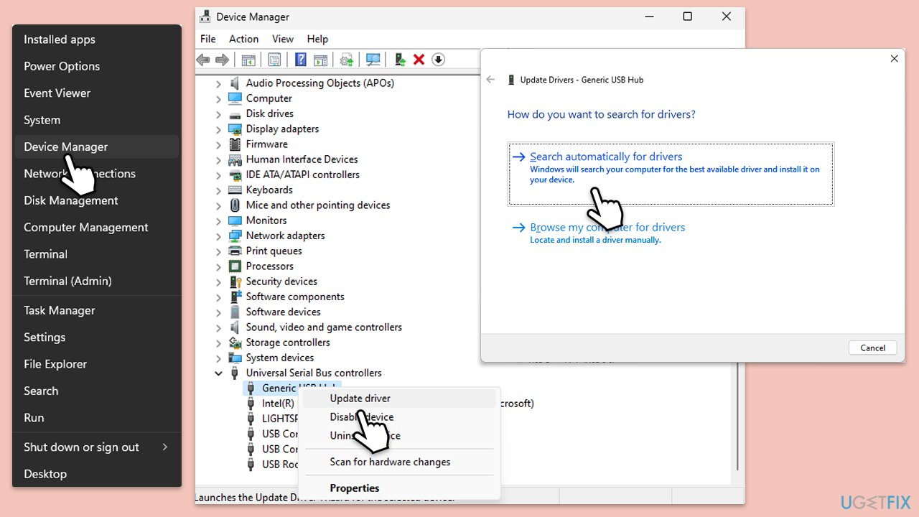Click the Disk drives icon in the tree
This screenshot has height=517, width=919.
coord(235,113)
